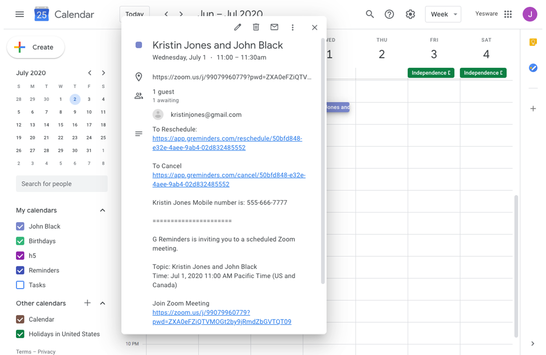Click the 1 guest count text

pos(163,92)
